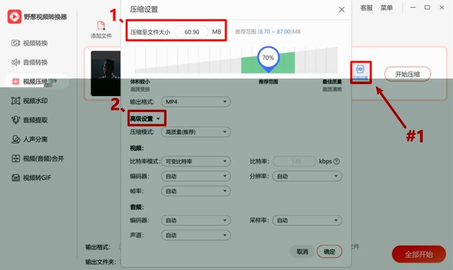Click the 添加文件 add file icon
Image resolution: width=453 pixels, height=270 pixels.
(101, 26)
